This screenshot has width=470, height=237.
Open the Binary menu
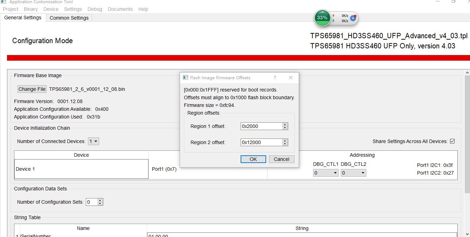click(31, 9)
